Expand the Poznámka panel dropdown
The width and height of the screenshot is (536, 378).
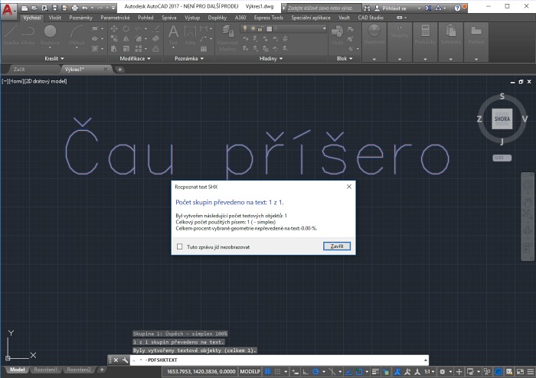tap(189, 58)
